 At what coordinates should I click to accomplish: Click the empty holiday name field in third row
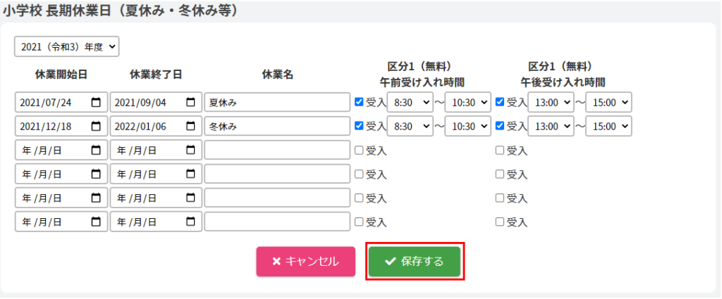coord(277,151)
